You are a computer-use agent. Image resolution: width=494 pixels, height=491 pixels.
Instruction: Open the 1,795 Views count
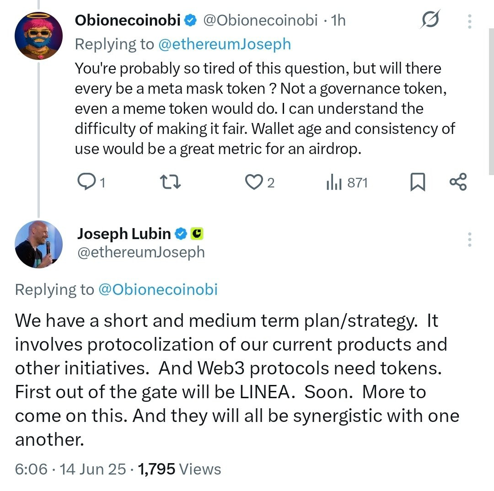[x=179, y=469]
